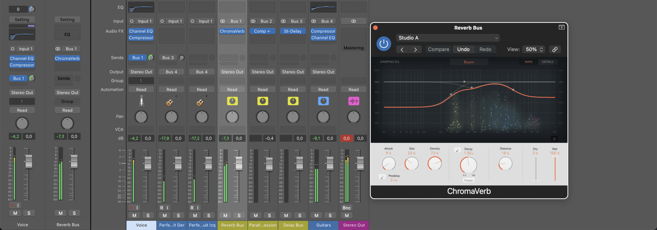Enable Freeze under the Decay knob
This screenshot has width=657, height=230.
[468, 181]
